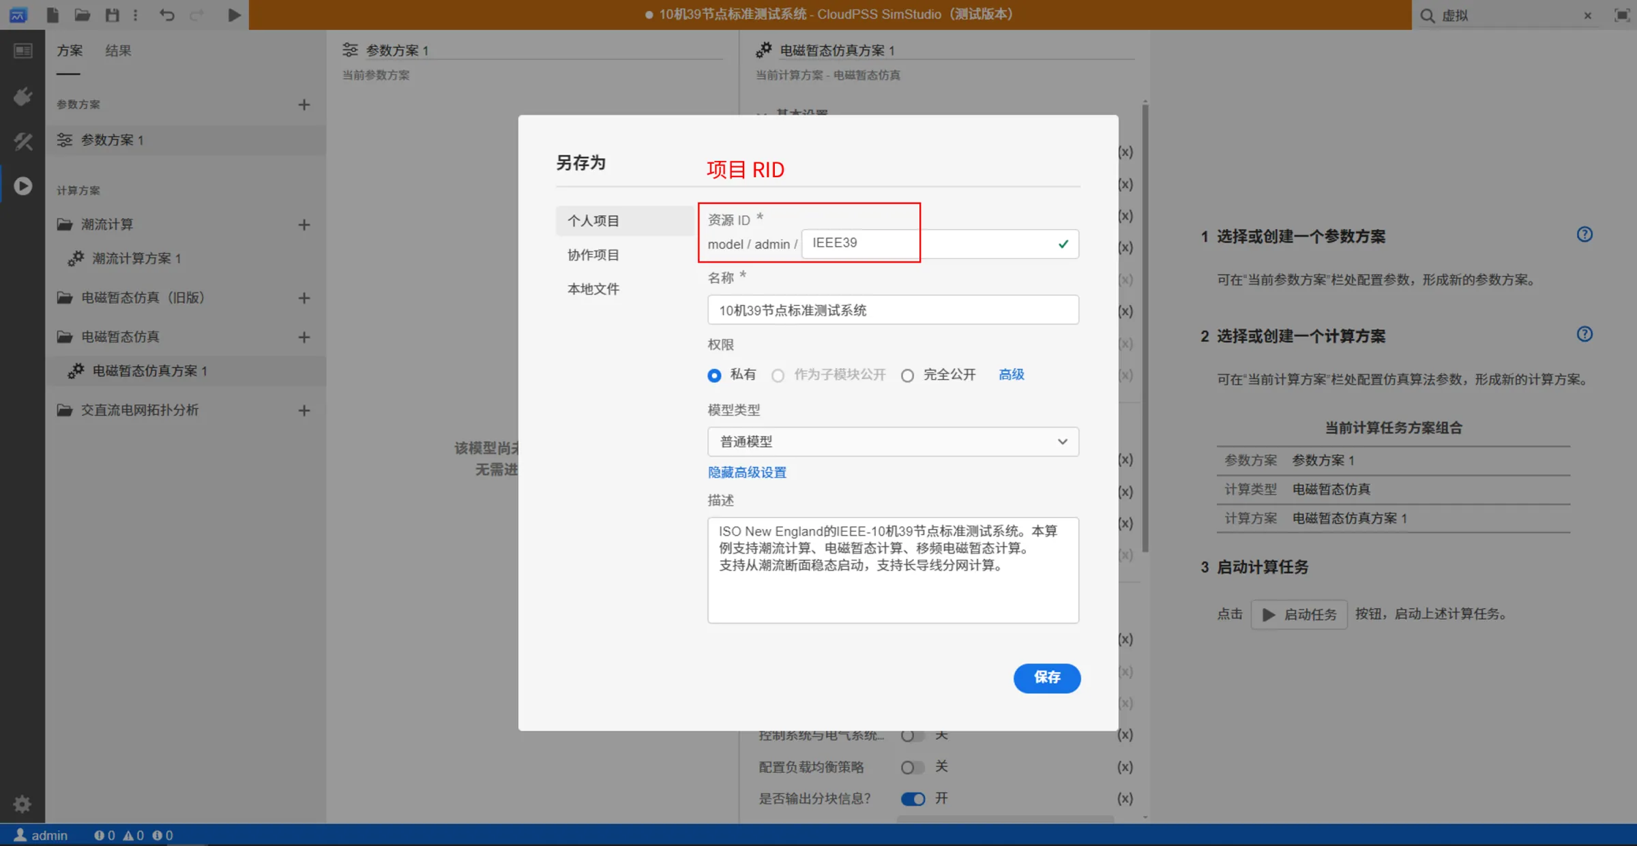Open 高级 permission settings link
This screenshot has width=1637, height=846.
(x=1012, y=374)
